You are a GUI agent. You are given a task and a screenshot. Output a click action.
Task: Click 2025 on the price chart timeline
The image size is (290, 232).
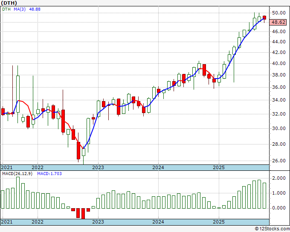[x=219, y=167]
